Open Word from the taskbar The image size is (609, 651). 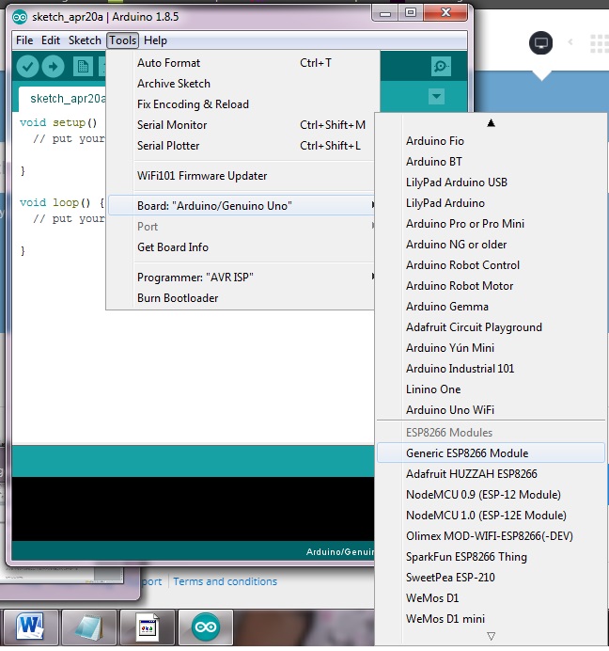[30, 627]
